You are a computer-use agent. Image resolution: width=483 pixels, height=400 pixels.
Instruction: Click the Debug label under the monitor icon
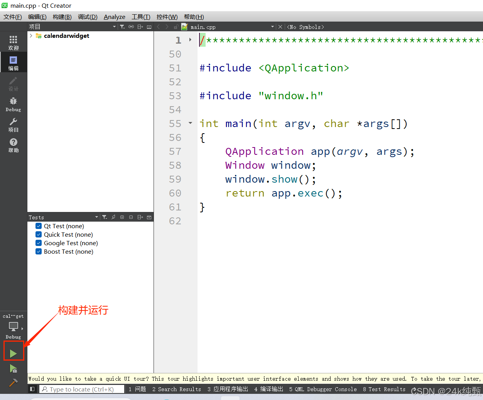(14, 337)
